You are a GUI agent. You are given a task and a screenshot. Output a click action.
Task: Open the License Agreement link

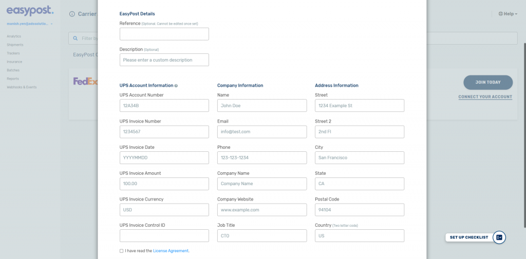(171, 251)
